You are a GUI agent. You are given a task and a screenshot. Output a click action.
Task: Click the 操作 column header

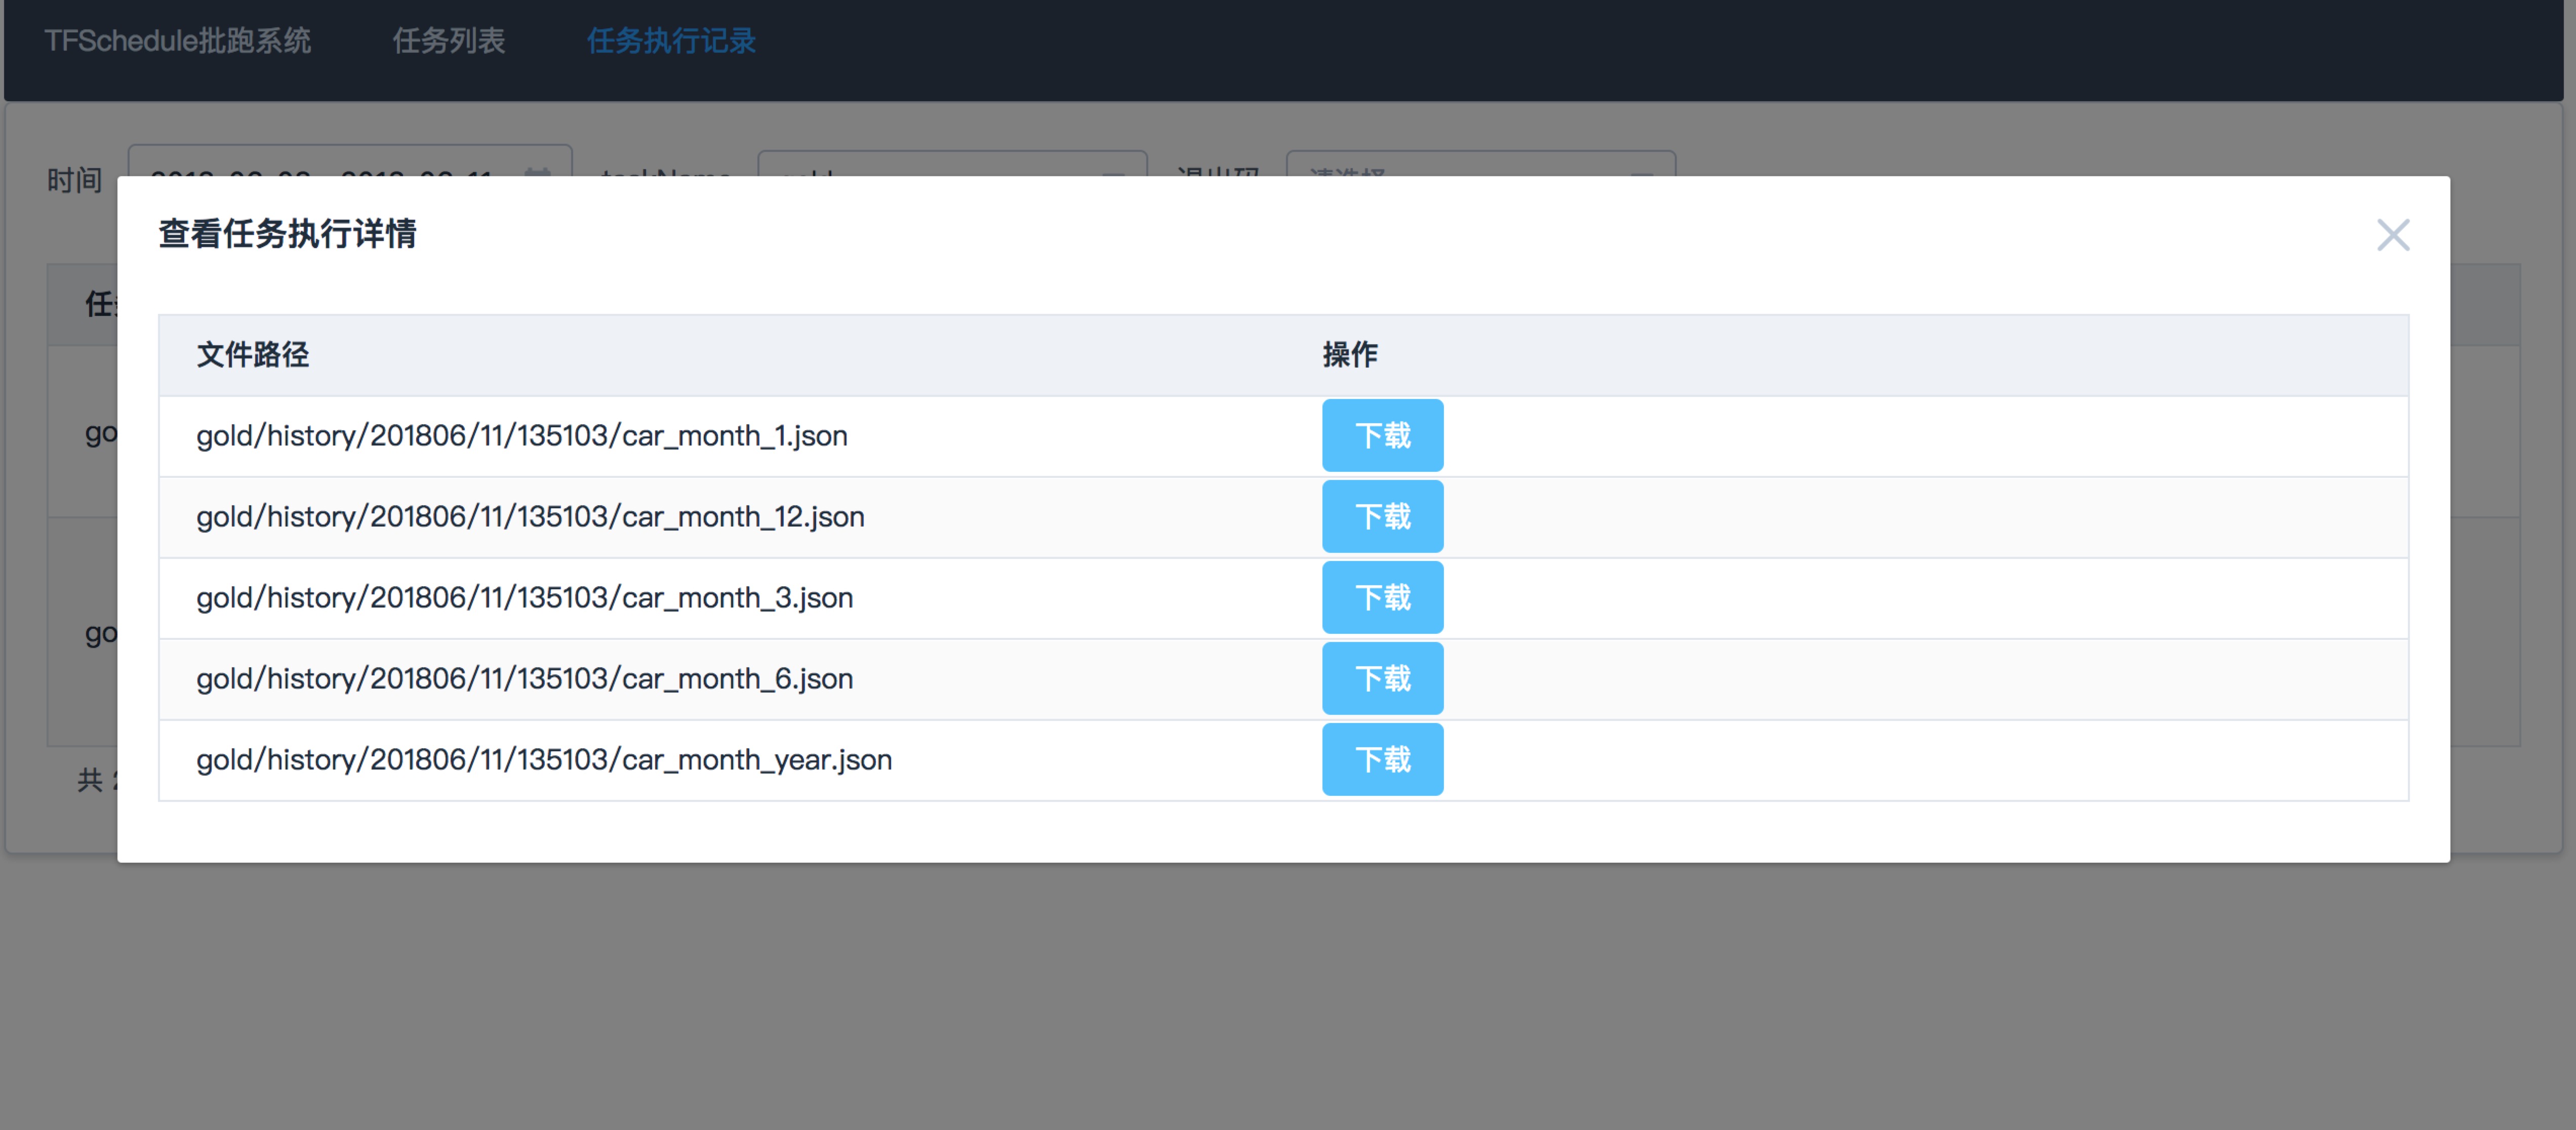coord(1350,354)
